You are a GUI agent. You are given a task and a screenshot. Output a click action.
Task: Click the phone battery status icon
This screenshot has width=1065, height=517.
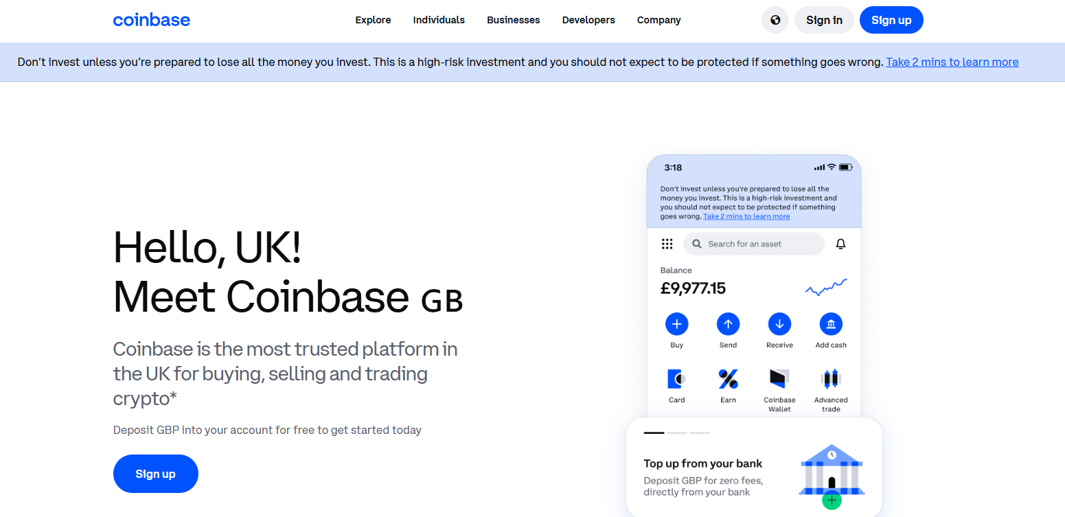pyautogui.click(x=845, y=168)
